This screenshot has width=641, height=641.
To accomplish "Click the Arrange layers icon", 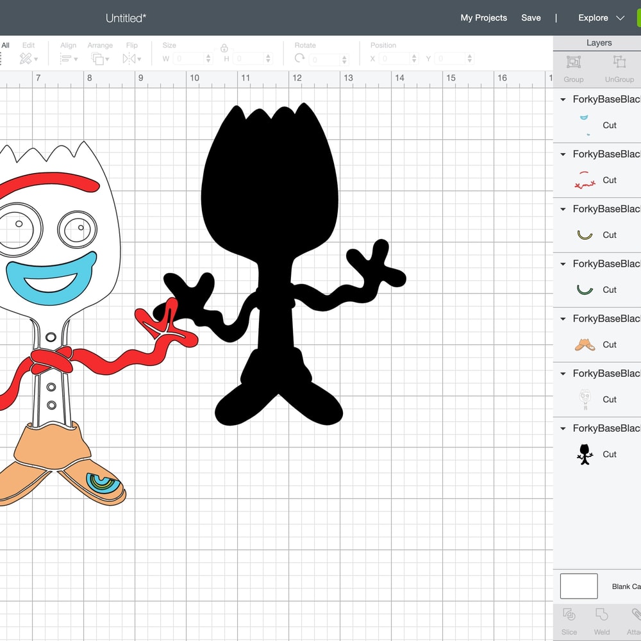I will [99, 59].
